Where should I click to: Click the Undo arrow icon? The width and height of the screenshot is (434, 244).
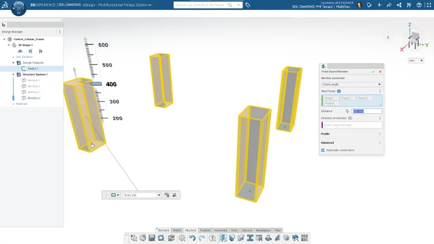(x=192, y=237)
